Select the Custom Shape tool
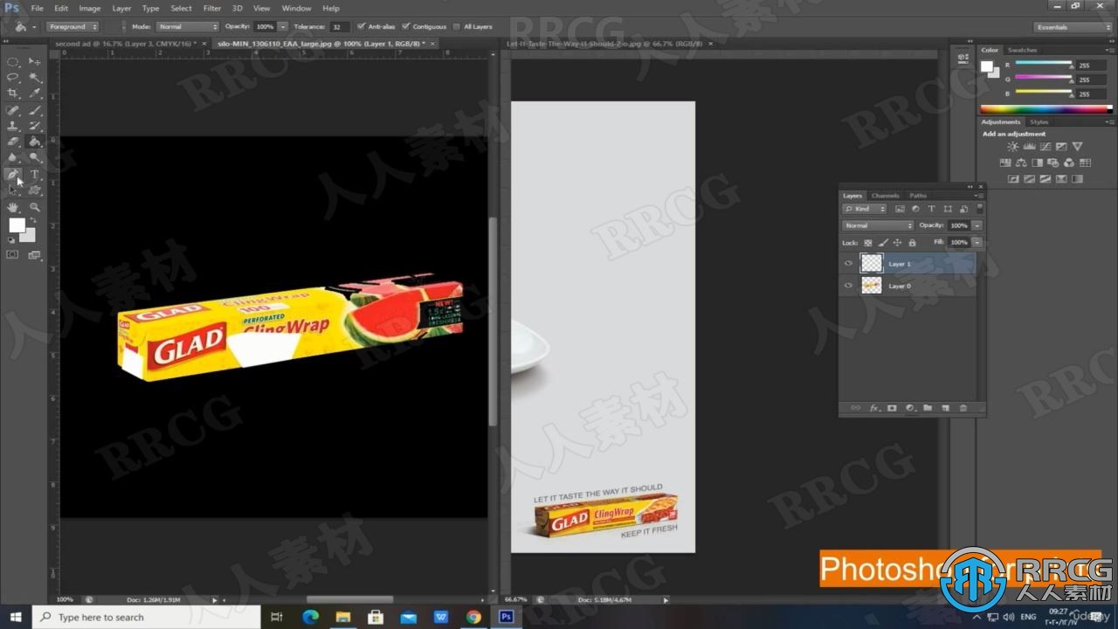Screen dimensions: 1118x629 click(35, 190)
